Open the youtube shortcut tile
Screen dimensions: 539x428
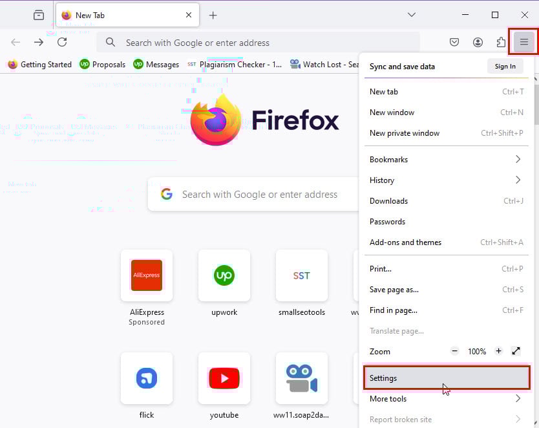[224, 378]
